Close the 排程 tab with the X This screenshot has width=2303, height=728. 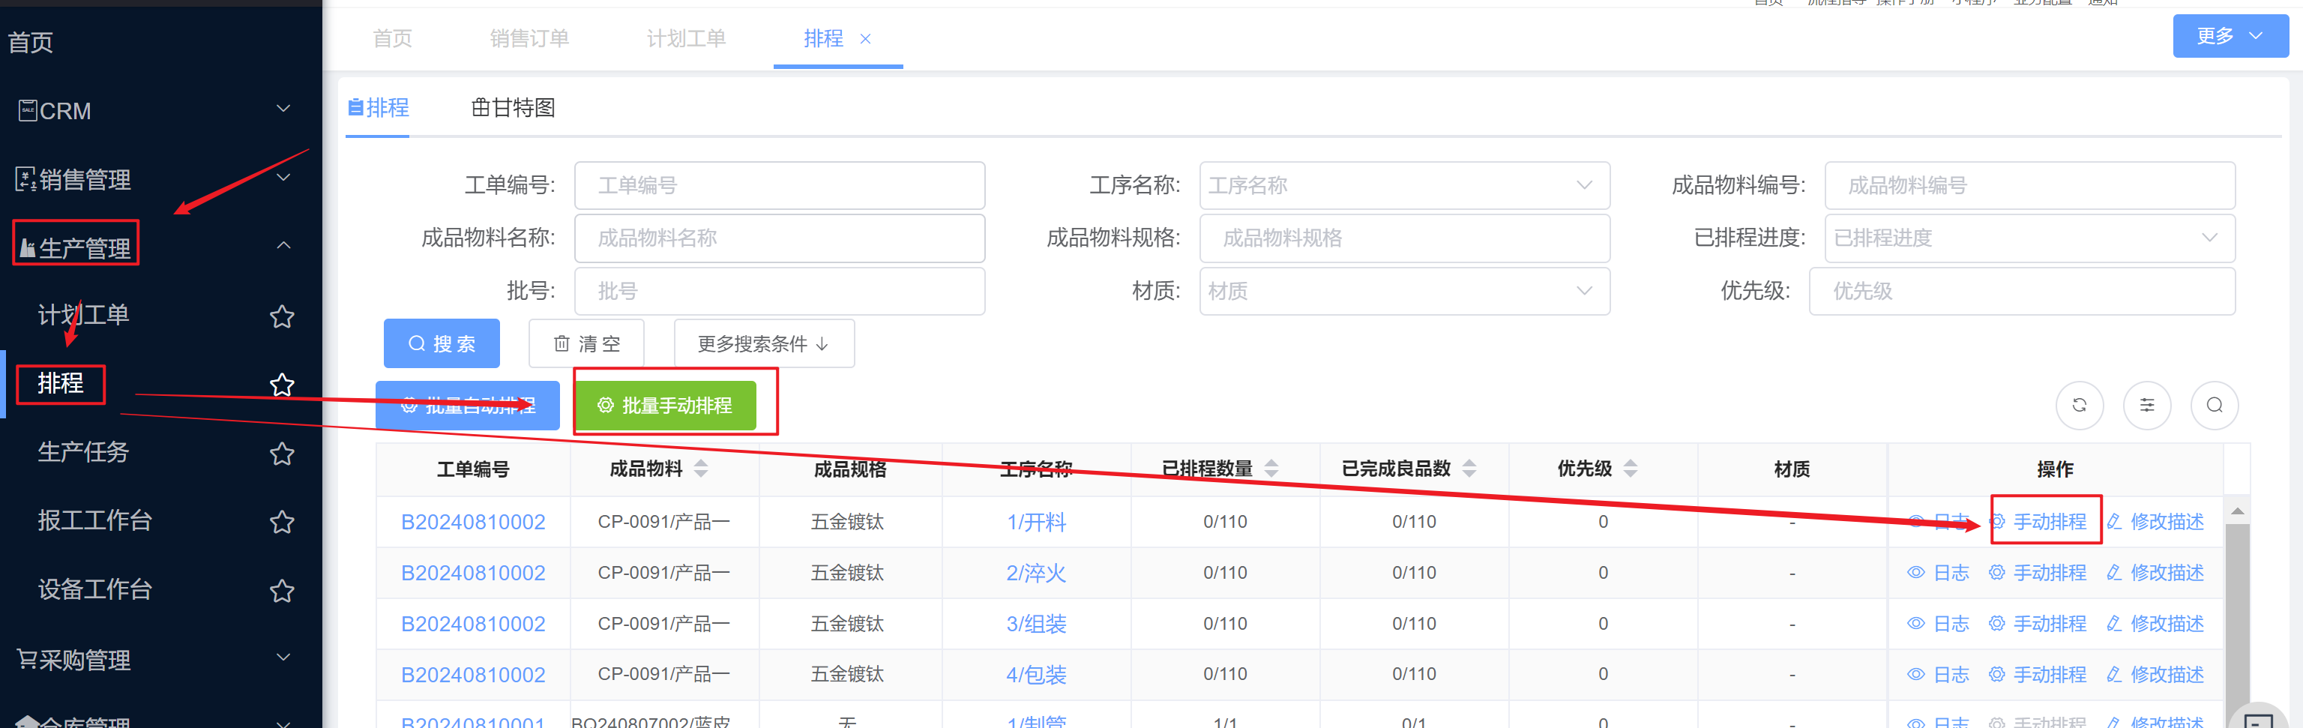[x=864, y=38]
